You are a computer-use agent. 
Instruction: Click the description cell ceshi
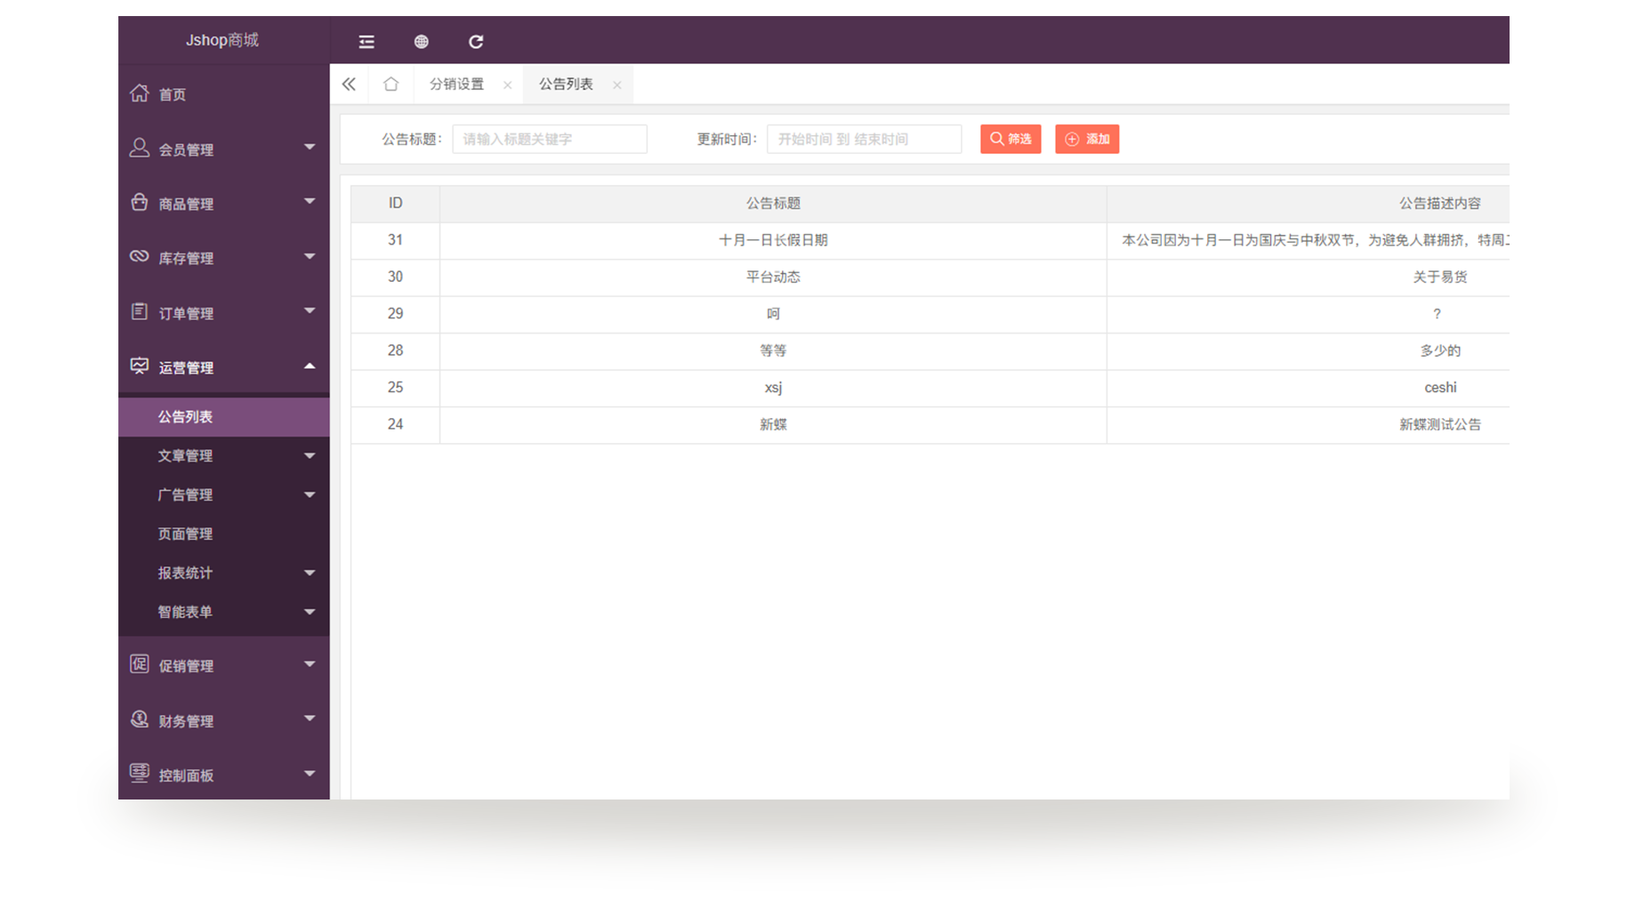tap(1440, 388)
